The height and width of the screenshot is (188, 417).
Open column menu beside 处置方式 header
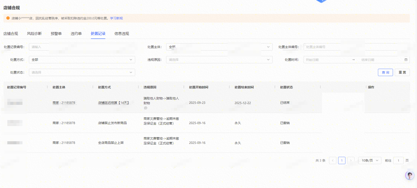[x=138, y=87]
